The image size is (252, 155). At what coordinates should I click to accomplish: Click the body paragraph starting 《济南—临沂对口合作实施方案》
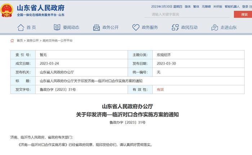click(x=85, y=145)
